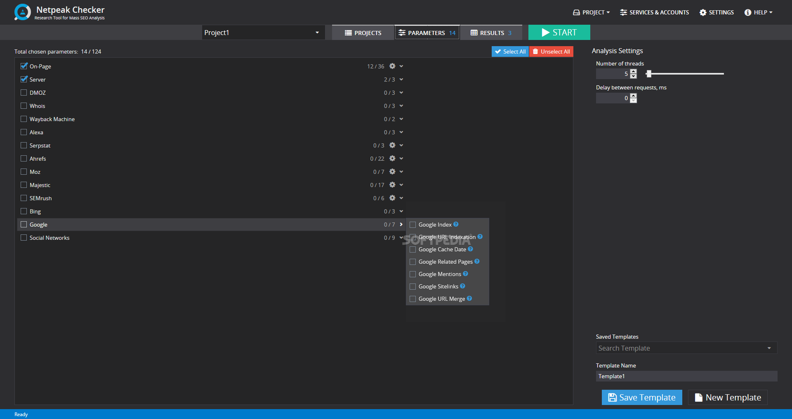Check Google Related Pages parameter
This screenshot has width=792, height=419.
[x=412, y=262]
